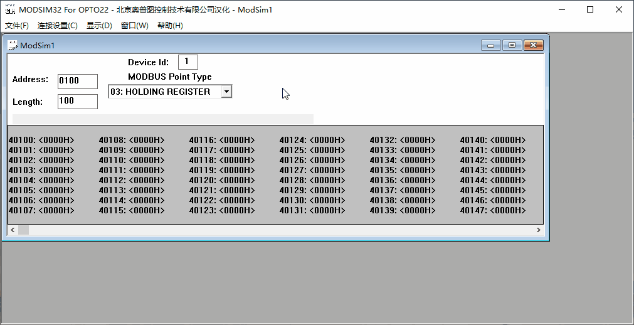Image resolution: width=634 pixels, height=325 pixels.
Task: Click the Length input field
Action: (78, 101)
